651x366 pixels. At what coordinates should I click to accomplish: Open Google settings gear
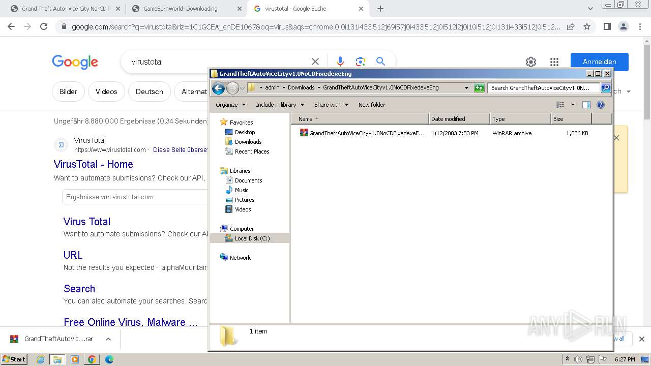531,62
